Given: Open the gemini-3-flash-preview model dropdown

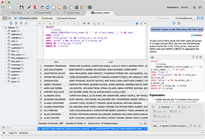Looking at the screenshot, I should pos(174,126).
